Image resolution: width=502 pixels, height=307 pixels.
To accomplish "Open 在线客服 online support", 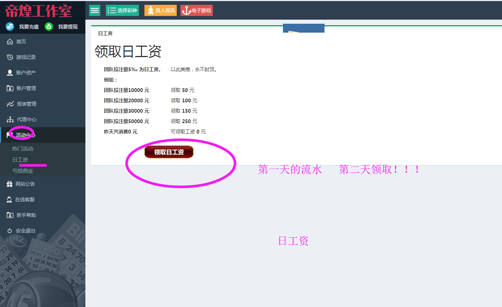I will (25, 199).
